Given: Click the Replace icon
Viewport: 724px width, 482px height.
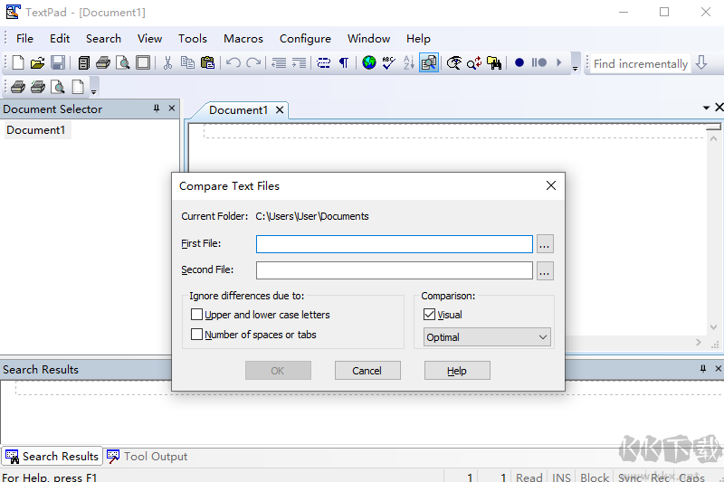Looking at the screenshot, I should tap(474, 62).
